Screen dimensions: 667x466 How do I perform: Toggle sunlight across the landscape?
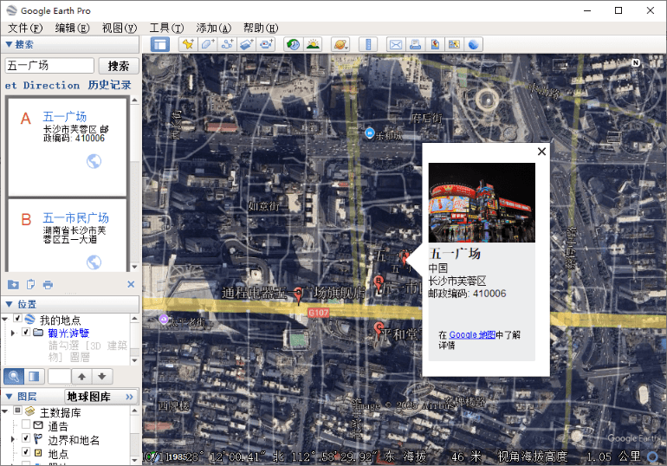click(x=313, y=44)
